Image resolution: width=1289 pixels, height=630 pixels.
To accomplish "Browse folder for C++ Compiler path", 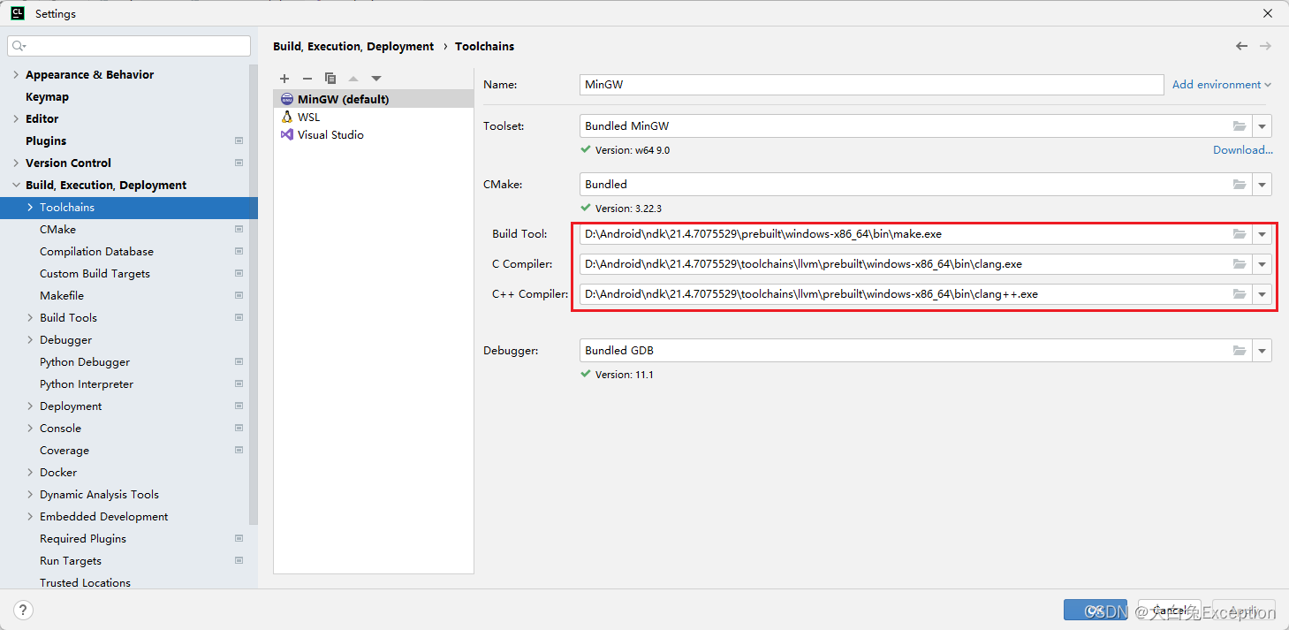I will (x=1240, y=294).
